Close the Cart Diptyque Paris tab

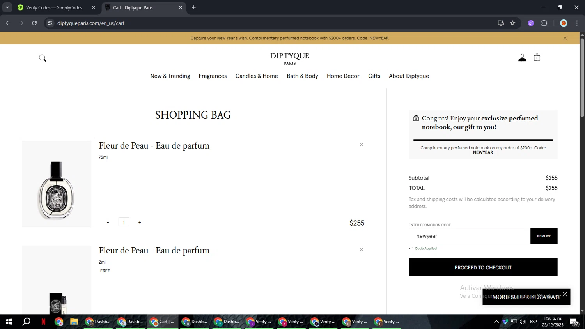181,7
